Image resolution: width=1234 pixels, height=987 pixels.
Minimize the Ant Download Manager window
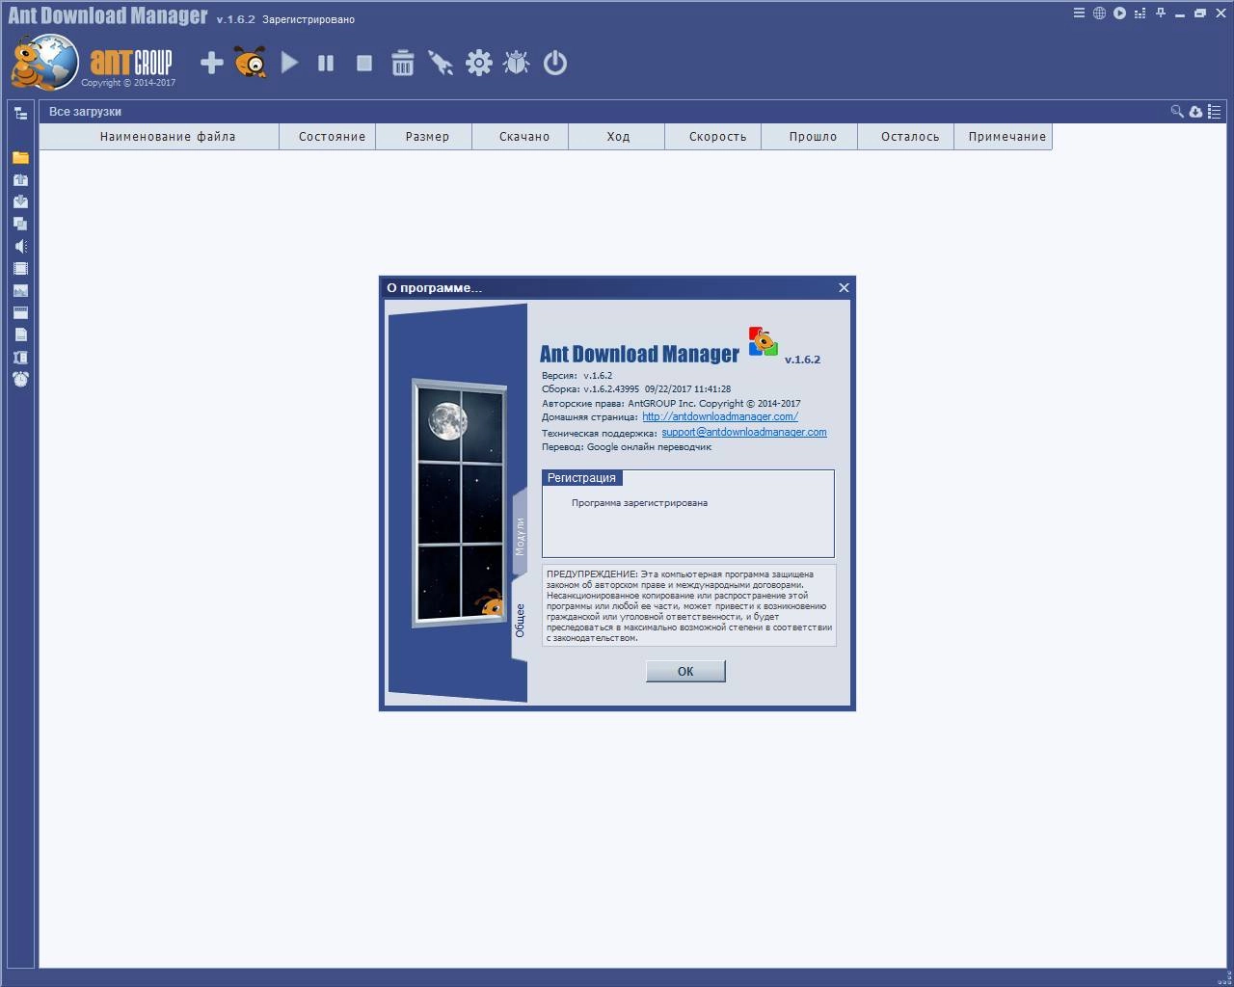point(1180,13)
